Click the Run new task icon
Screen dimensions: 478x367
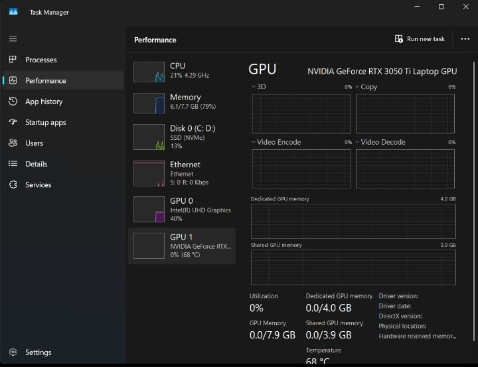click(399, 38)
